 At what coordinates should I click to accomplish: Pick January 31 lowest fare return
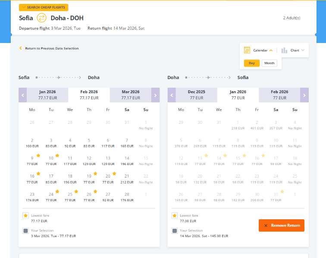pyautogui.click(x=276, y=197)
